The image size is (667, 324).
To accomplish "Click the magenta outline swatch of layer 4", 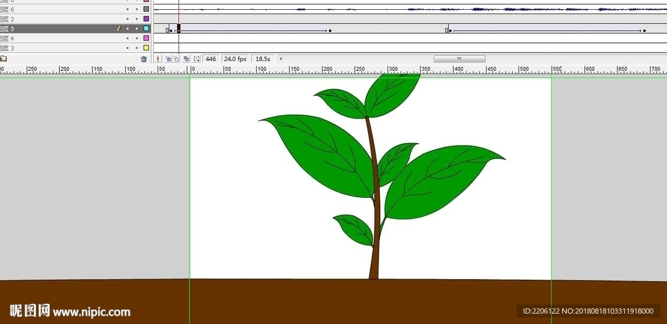I will (x=147, y=38).
